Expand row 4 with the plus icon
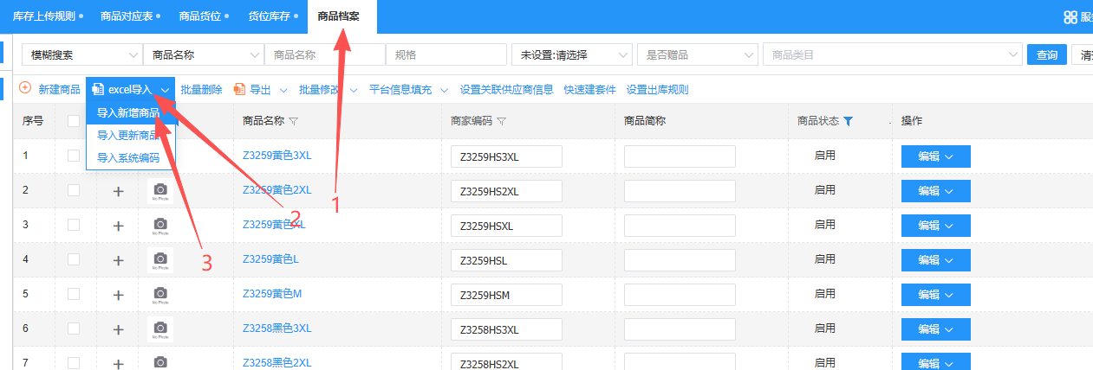 pyautogui.click(x=119, y=260)
